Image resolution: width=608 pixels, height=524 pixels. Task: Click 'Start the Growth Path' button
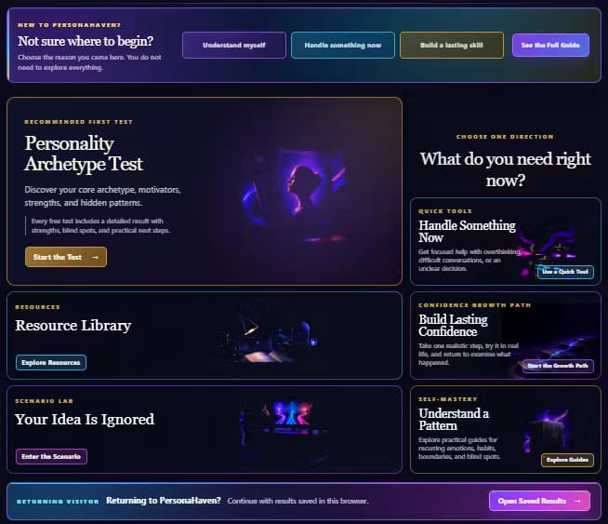tap(558, 366)
